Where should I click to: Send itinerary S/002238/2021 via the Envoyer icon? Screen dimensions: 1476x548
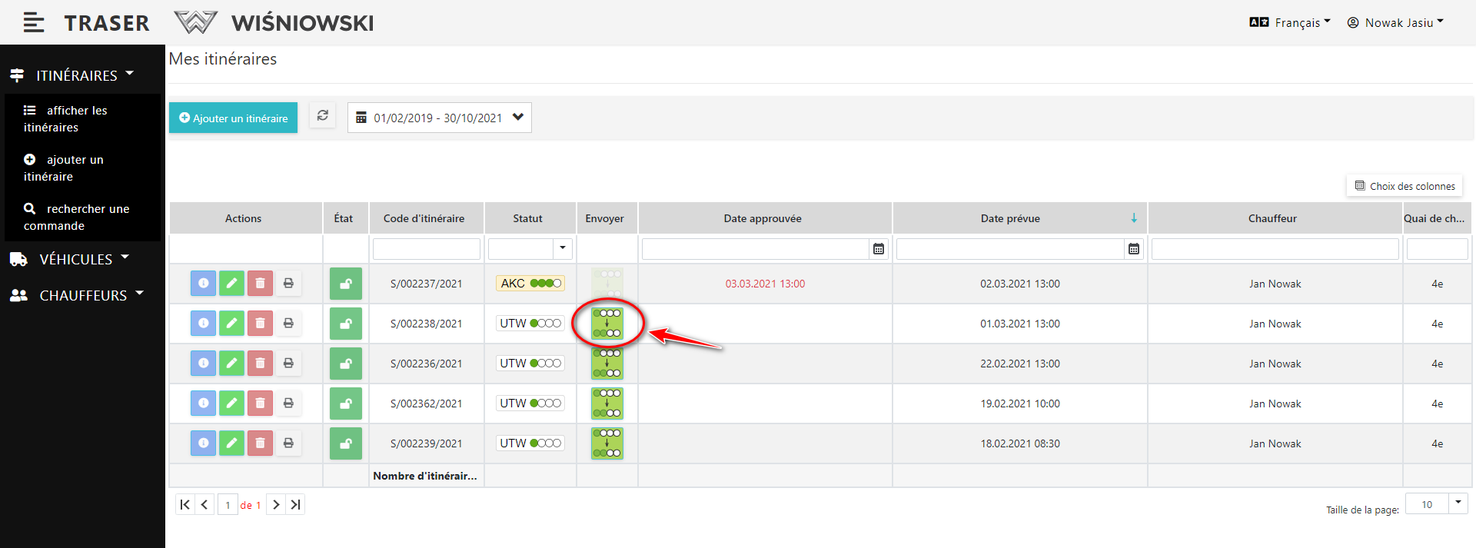click(x=607, y=324)
